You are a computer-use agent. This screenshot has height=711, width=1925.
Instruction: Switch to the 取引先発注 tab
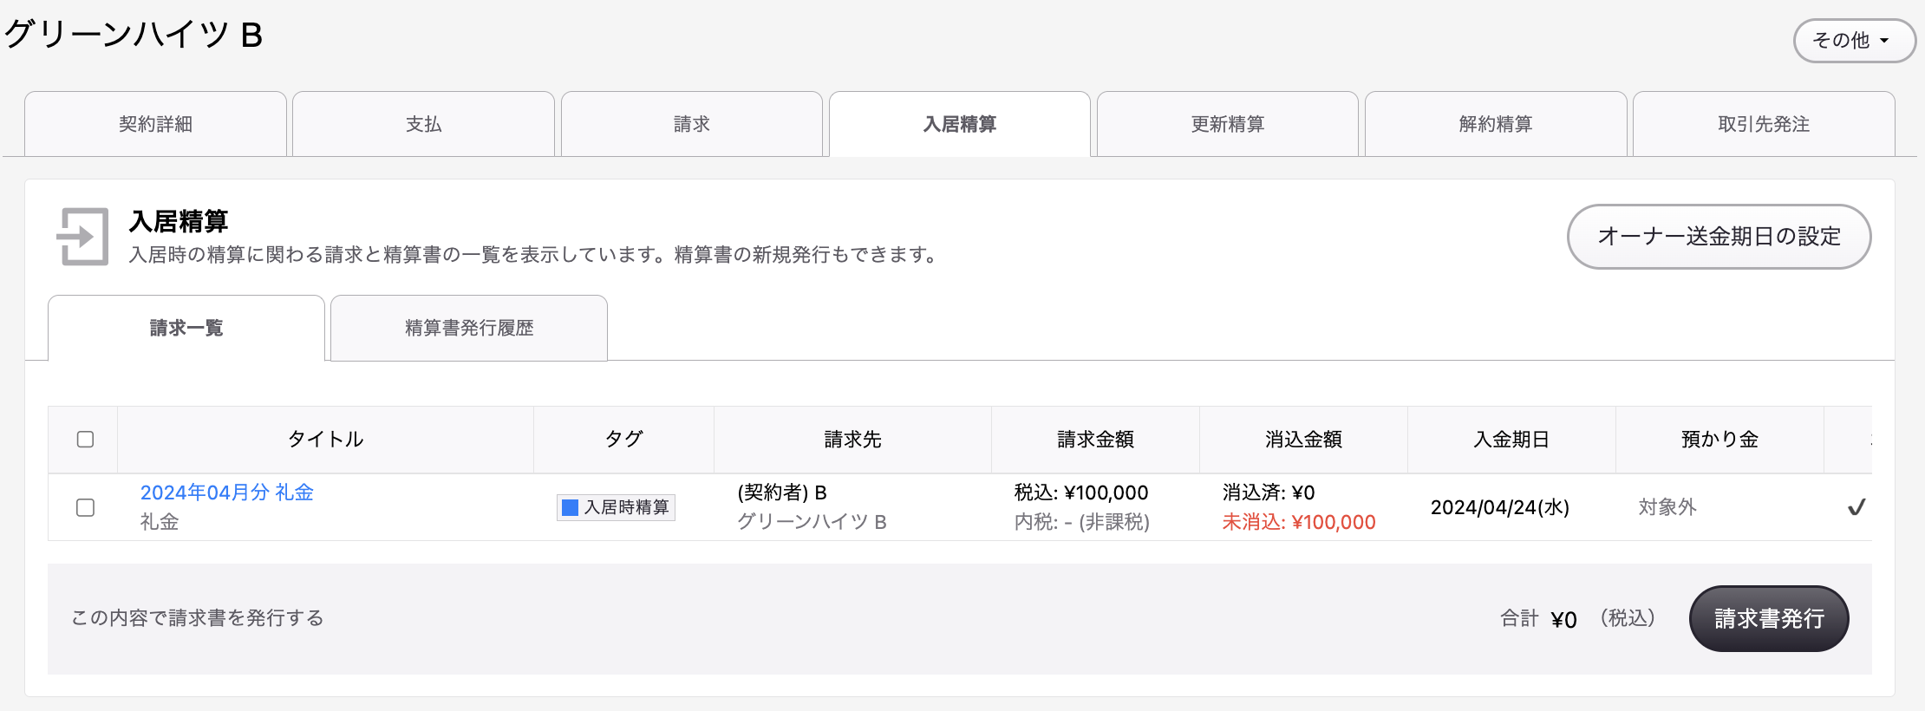[1763, 124]
